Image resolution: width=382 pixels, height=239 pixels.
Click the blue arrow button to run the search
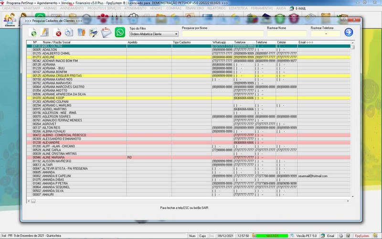click(349, 32)
